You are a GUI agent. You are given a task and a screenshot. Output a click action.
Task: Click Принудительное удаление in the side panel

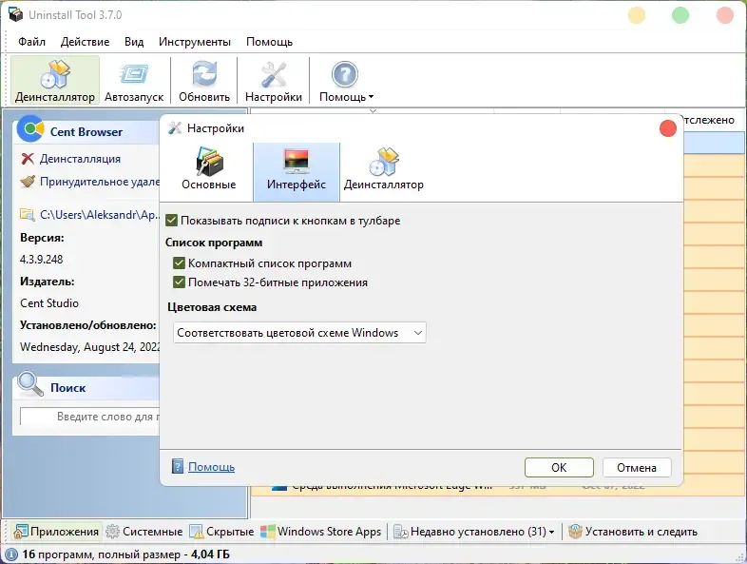click(x=100, y=182)
